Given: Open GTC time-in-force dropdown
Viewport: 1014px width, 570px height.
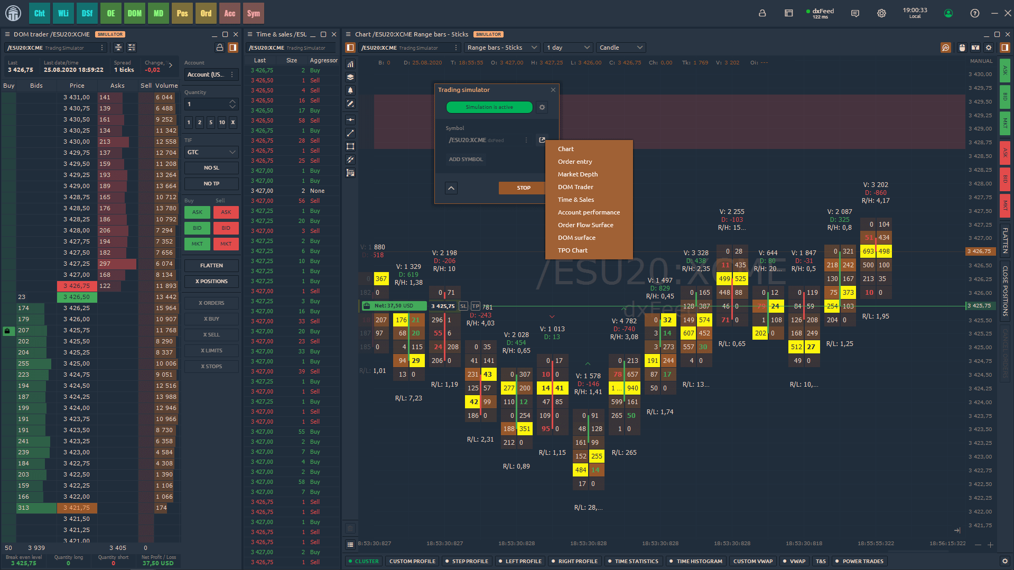Looking at the screenshot, I should pyautogui.click(x=211, y=152).
